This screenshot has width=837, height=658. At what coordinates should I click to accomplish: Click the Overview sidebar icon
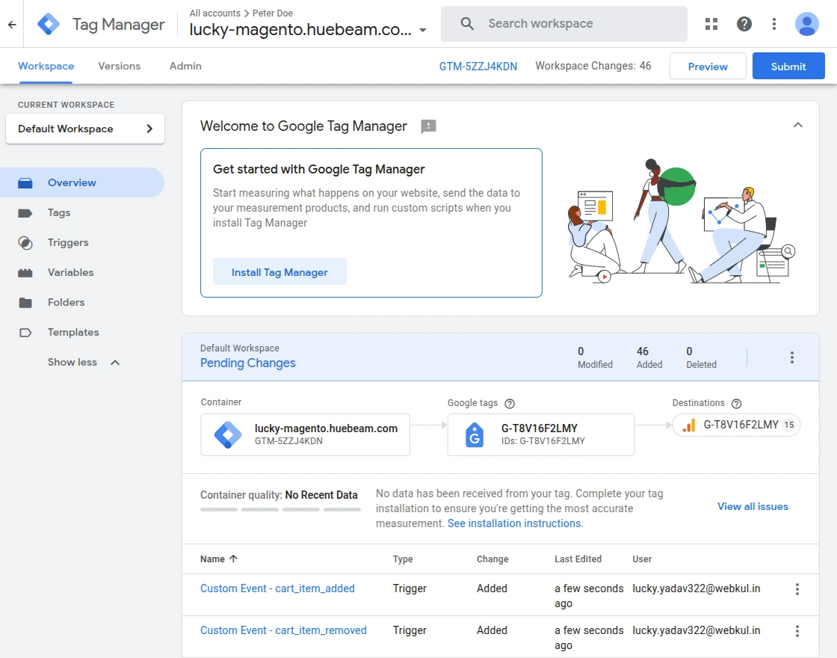pos(25,183)
